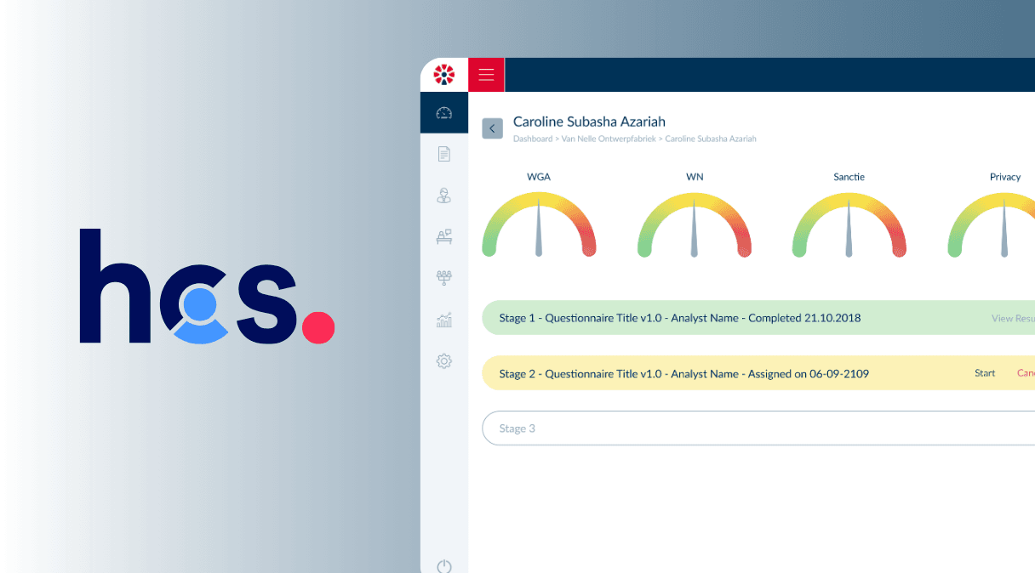Viewport: 1035px width, 573px height.
Task: Open the desk workstation icon in sidebar
Action: 443,236
